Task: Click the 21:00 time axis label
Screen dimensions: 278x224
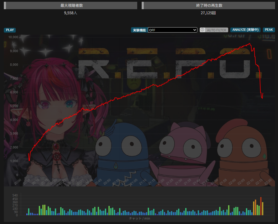Action: pos(125,182)
